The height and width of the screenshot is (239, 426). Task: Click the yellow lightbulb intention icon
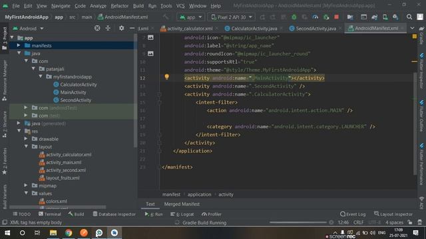pos(167,77)
